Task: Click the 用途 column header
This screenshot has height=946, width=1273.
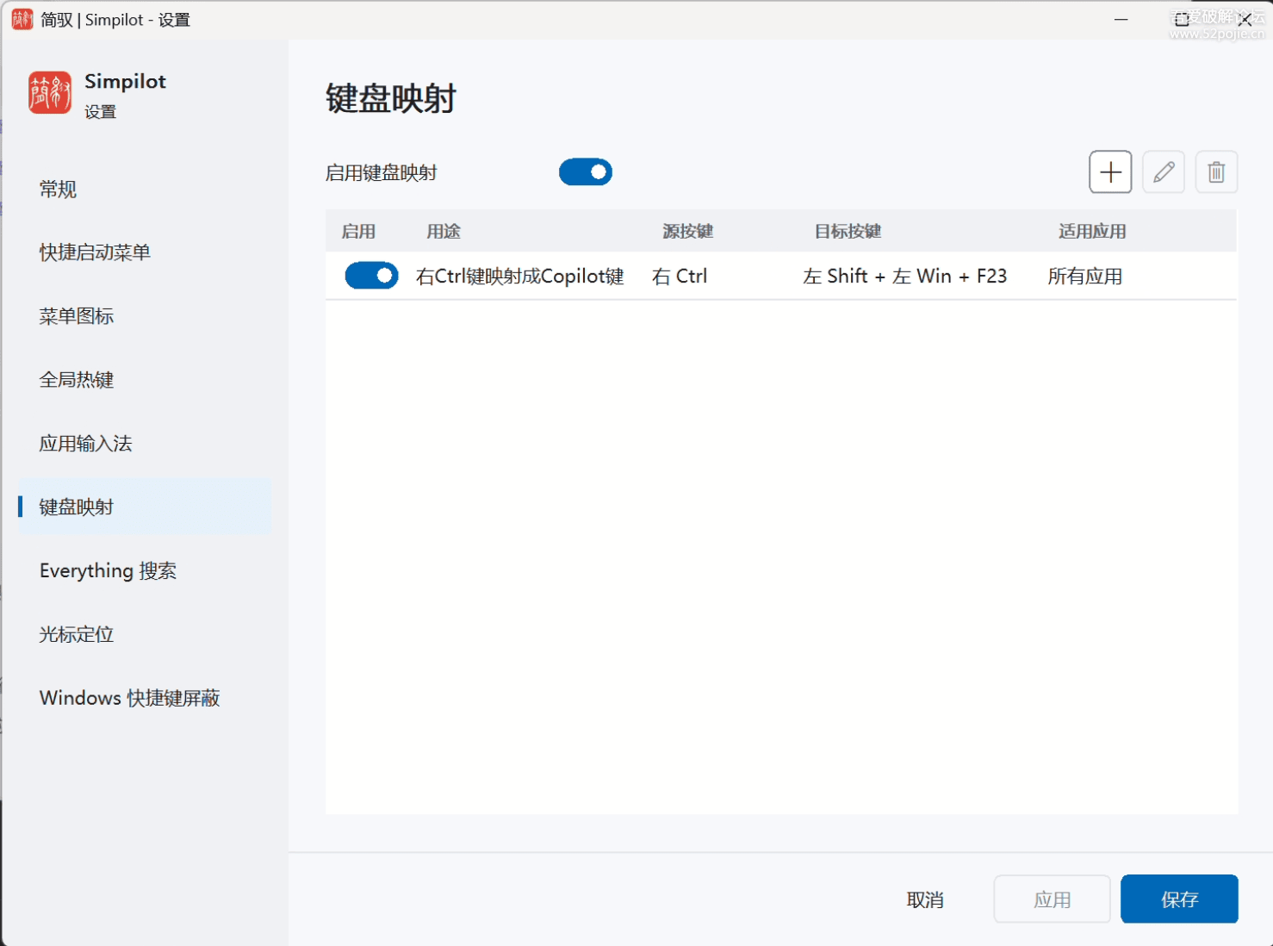Action: [444, 231]
